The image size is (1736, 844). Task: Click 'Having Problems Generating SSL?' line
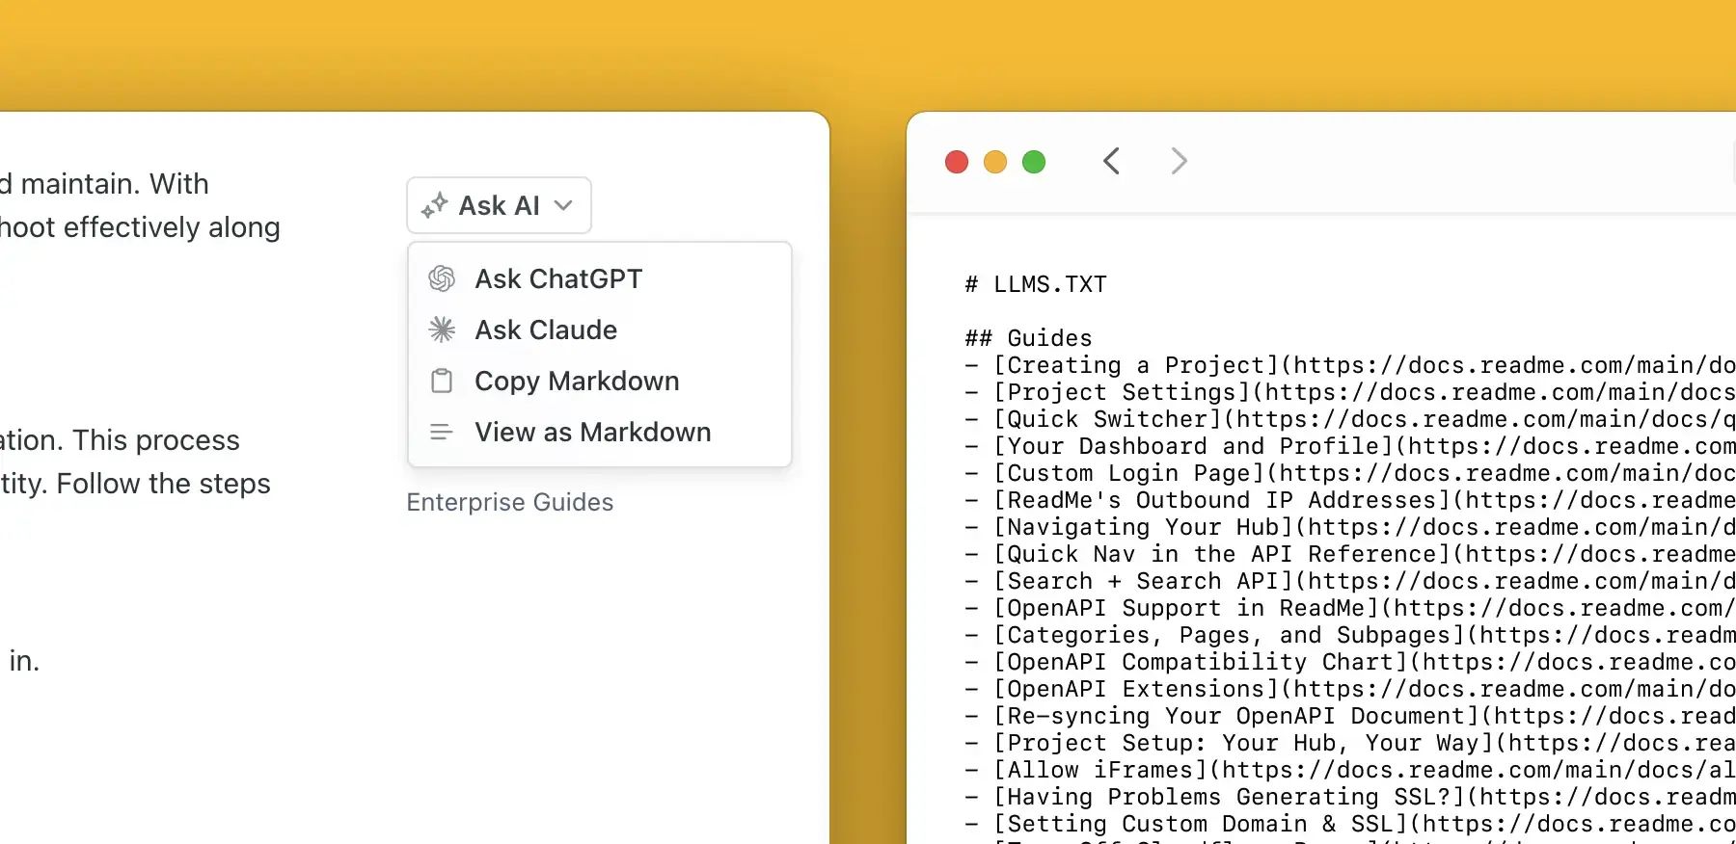[x=1350, y=797]
